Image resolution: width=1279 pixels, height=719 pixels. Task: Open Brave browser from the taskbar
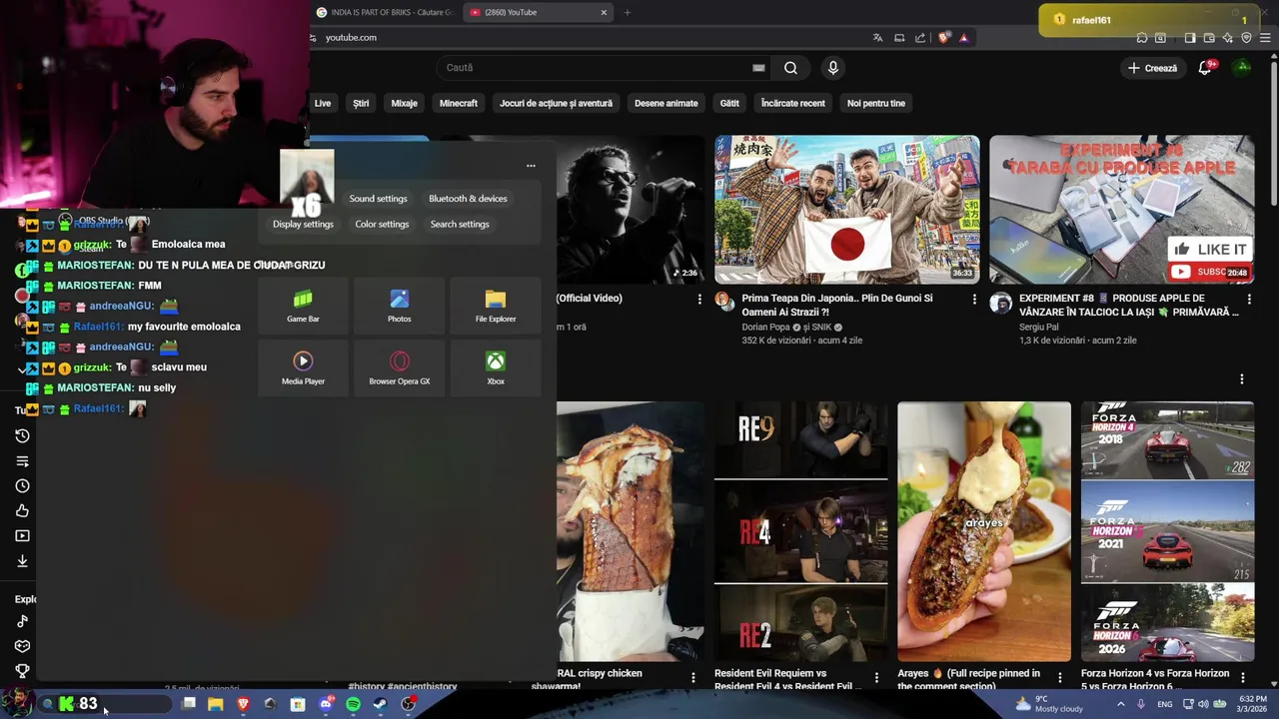click(243, 704)
